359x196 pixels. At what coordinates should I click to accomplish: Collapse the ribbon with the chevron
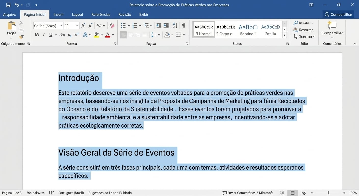pyautogui.click(x=355, y=44)
